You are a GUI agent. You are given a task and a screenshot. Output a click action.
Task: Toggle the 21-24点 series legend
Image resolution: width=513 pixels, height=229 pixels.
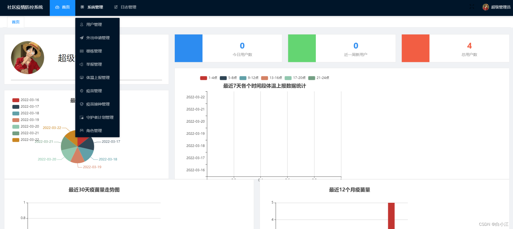click(x=319, y=78)
